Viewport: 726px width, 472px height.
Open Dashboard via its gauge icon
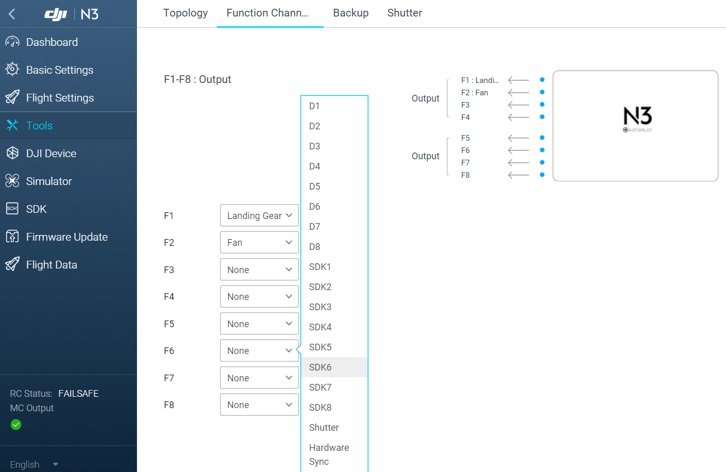click(x=12, y=42)
